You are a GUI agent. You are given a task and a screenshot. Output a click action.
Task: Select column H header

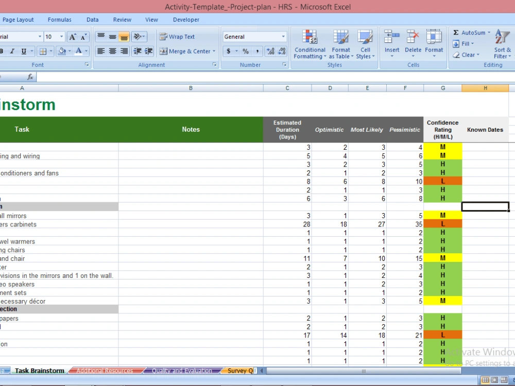[x=485, y=88]
